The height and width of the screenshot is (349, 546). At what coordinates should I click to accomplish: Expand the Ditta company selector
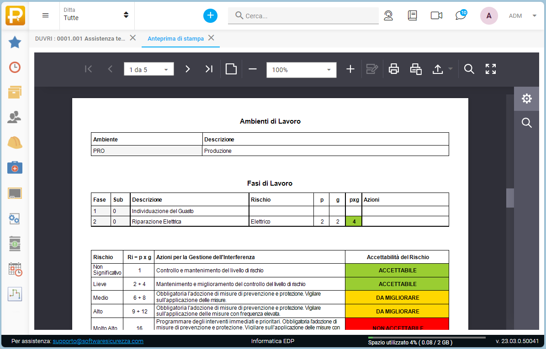96,15
